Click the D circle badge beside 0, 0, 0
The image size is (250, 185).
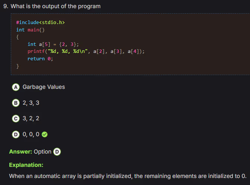point(16,135)
